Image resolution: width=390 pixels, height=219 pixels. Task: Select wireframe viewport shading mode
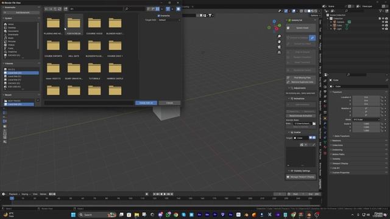pos(306,11)
